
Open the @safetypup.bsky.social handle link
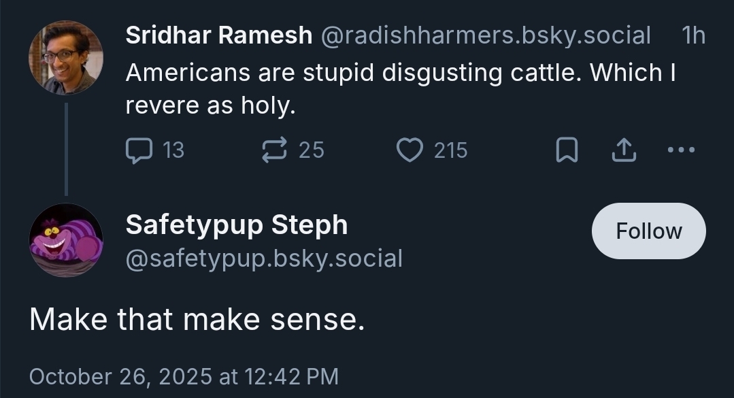coord(264,259)
